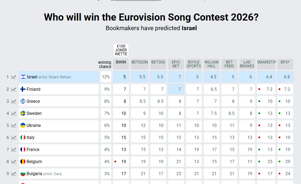301x184 pixels.
Task: Select the William Hill bookmaker header
Action: [211, 64]
